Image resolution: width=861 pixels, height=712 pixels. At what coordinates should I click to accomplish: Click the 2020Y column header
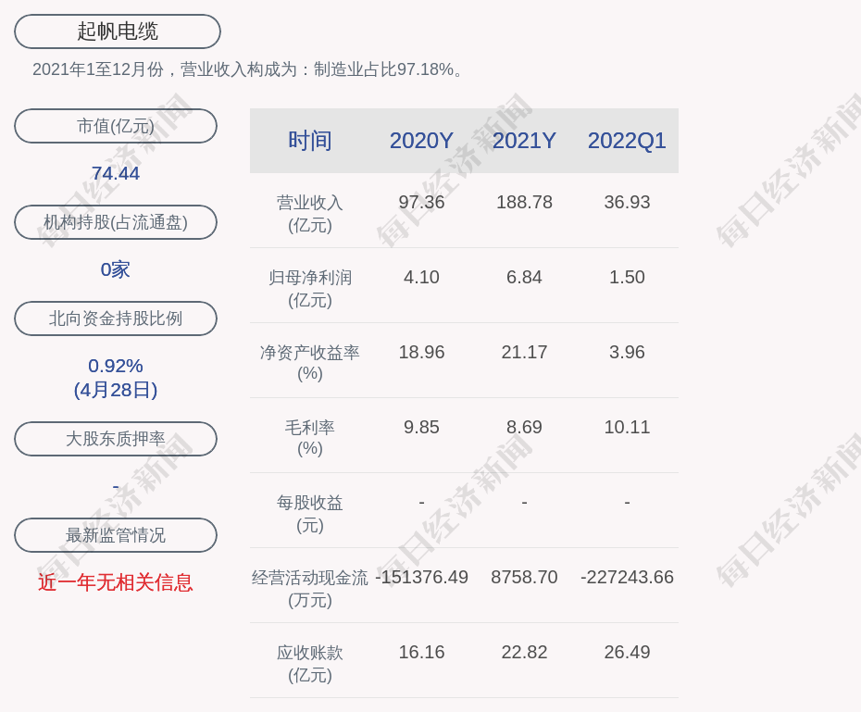(x=421, y=141)
